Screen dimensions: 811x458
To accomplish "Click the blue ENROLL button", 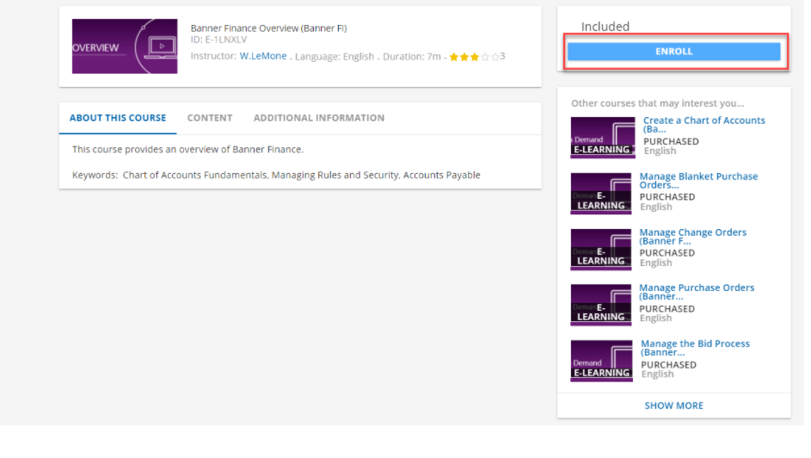I will tap(673, 52).
